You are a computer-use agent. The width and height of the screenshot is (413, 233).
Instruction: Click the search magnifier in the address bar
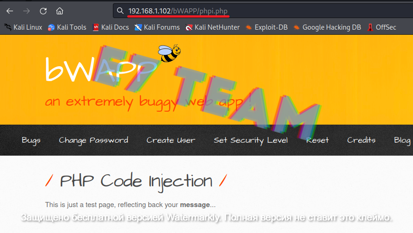click(x=120, y=11)
